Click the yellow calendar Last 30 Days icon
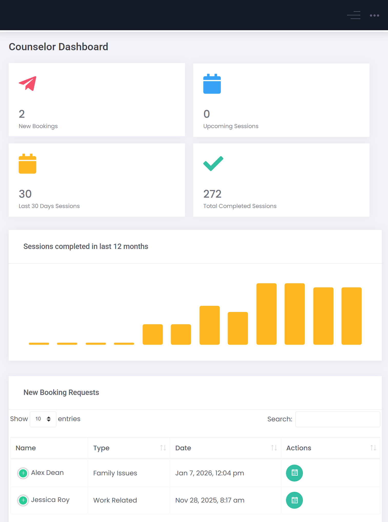 click(x=27, y=164)
